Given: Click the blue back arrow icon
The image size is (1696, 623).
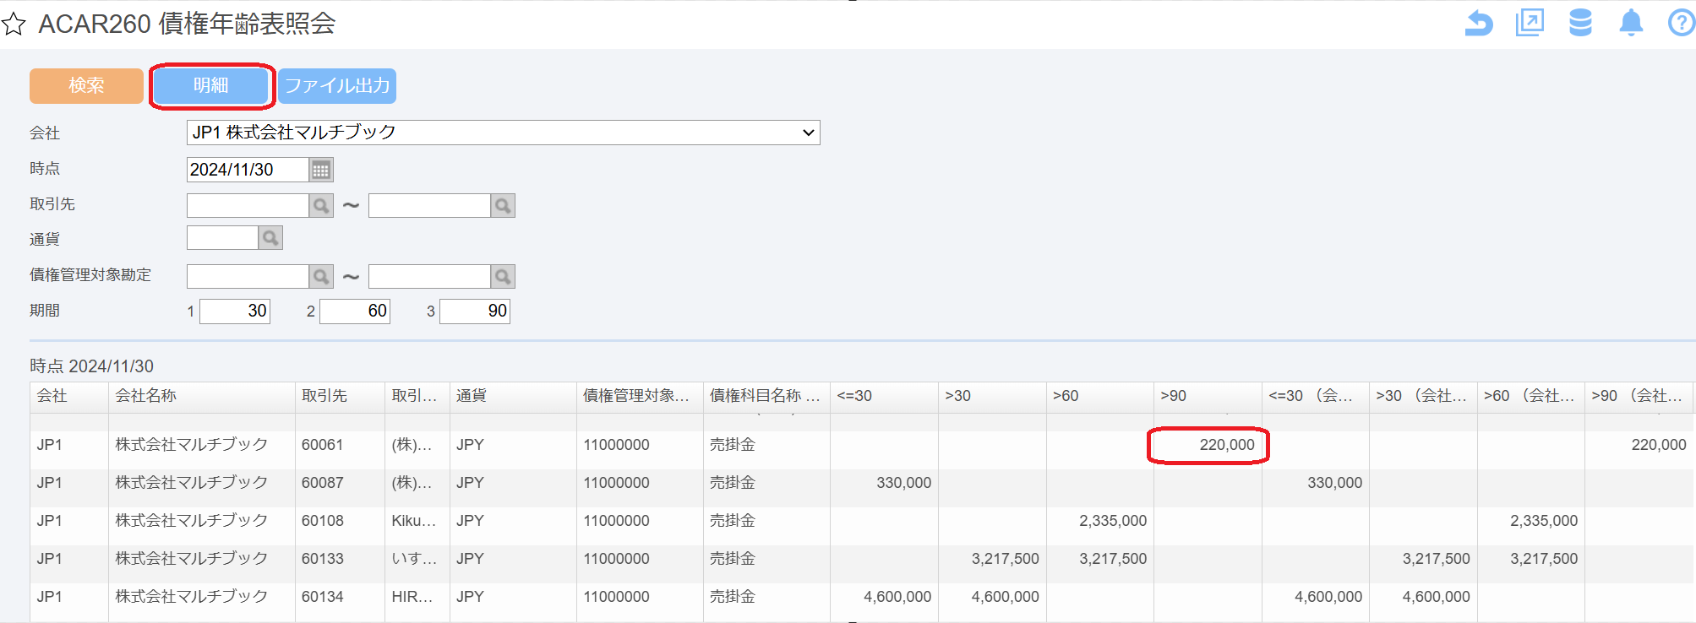Looking at the screenshot, I should pyautogui.click(x=1478, y=23).
